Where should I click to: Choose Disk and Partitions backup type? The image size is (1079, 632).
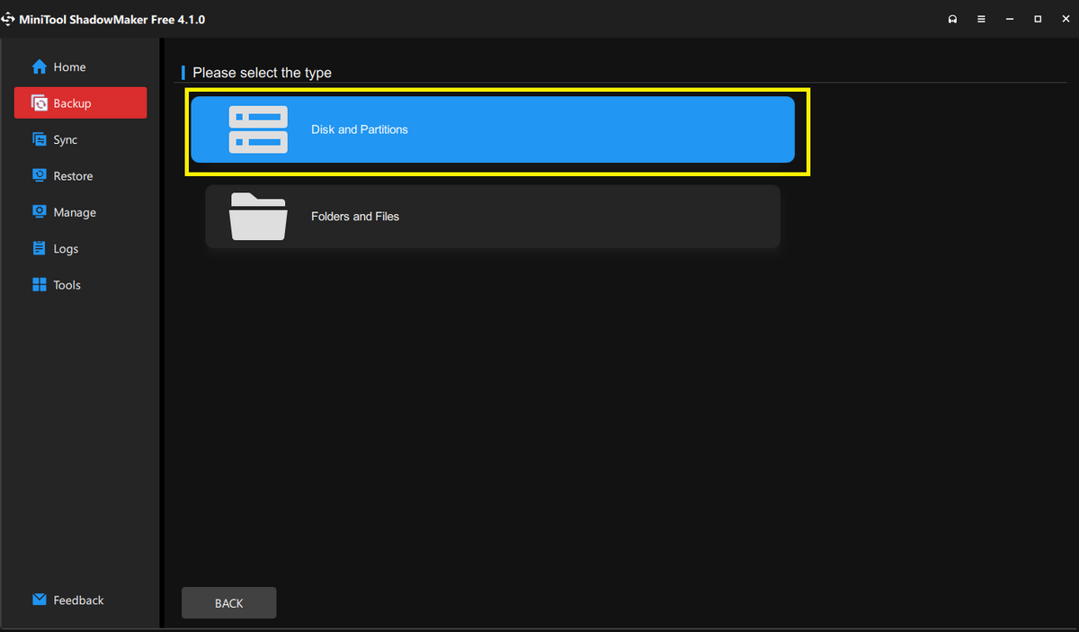pos(493,129)
